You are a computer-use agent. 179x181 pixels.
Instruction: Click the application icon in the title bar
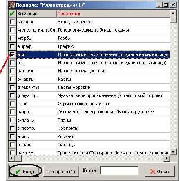[12, 5]
